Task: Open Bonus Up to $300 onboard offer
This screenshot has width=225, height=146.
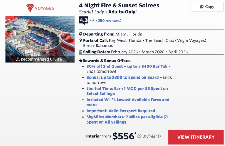Action: click(x=122, y=77)
